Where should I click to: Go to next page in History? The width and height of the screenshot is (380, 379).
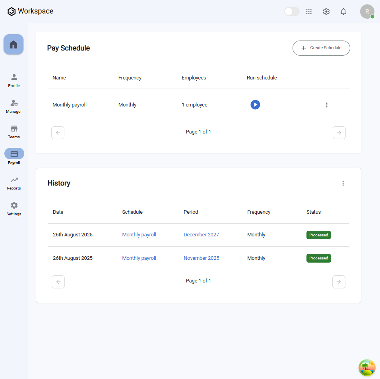click(x=339, y=282)
